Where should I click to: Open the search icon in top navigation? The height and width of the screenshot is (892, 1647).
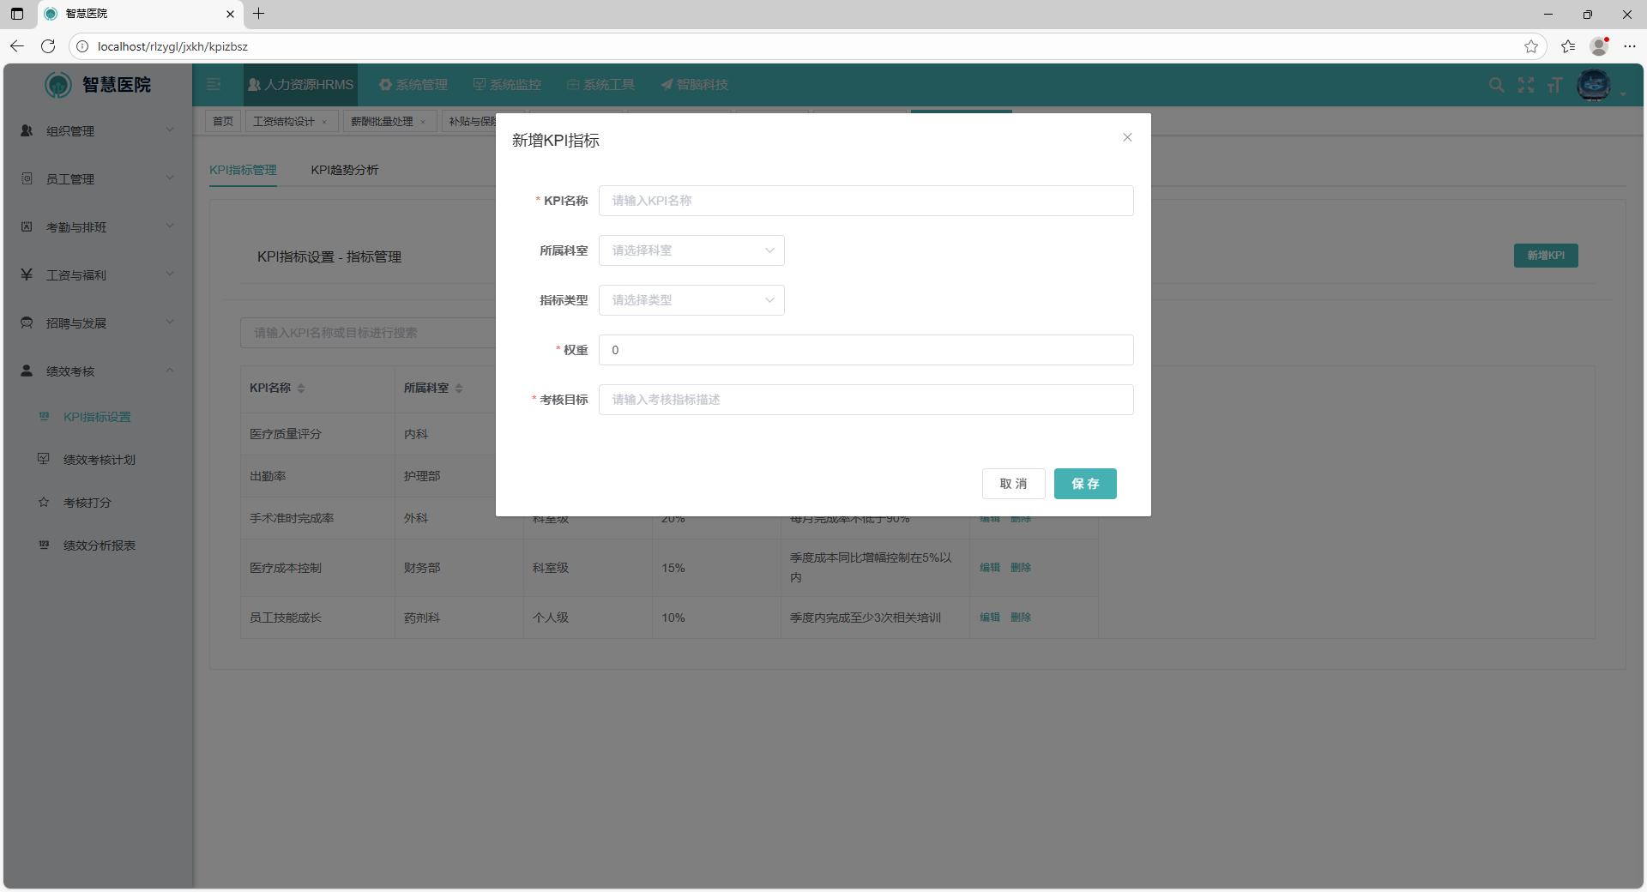click(x=1496, y=85)
